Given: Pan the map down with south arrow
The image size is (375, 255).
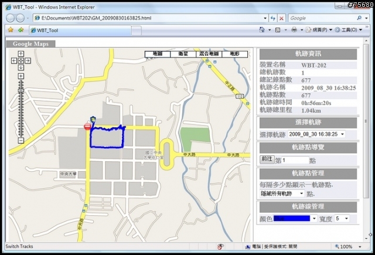Looking at the screenshot, I should tap(21, 67).
